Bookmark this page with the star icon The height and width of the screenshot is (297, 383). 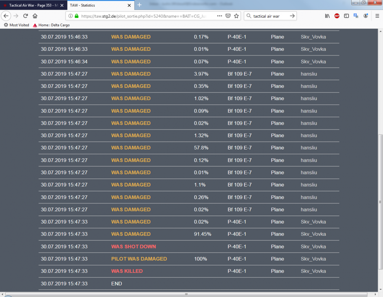point(236,16)
